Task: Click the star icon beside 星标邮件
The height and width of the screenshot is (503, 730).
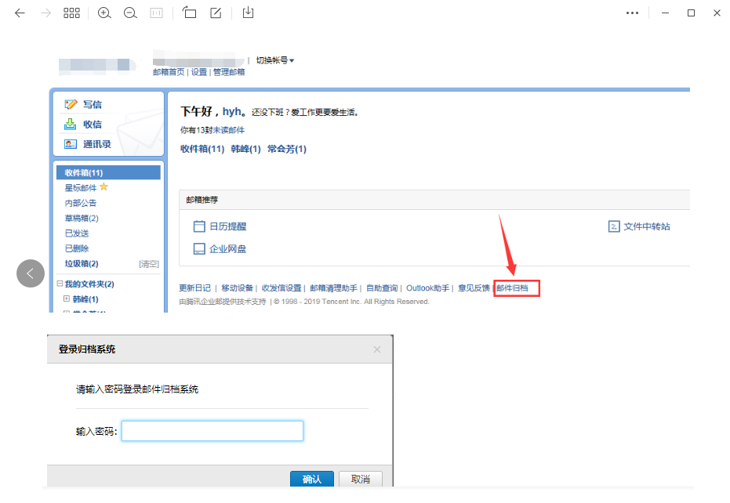Action: 104,186
